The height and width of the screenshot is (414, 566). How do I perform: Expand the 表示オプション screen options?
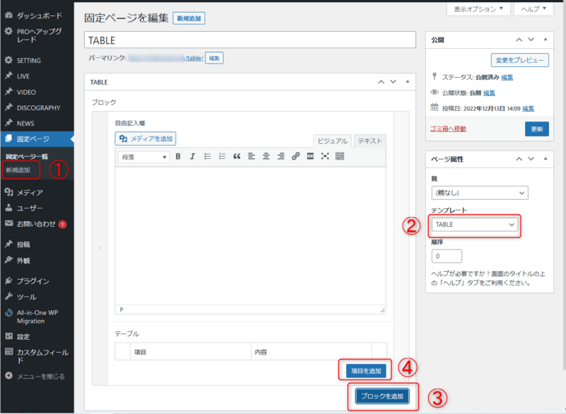pyautogui.click(x=478, y=9)
